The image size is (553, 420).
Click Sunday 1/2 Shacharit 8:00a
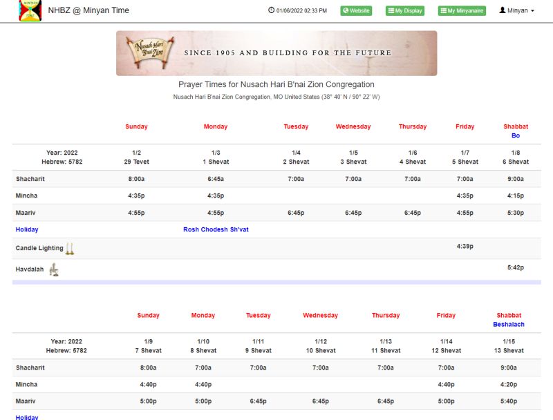pos(136,179)
